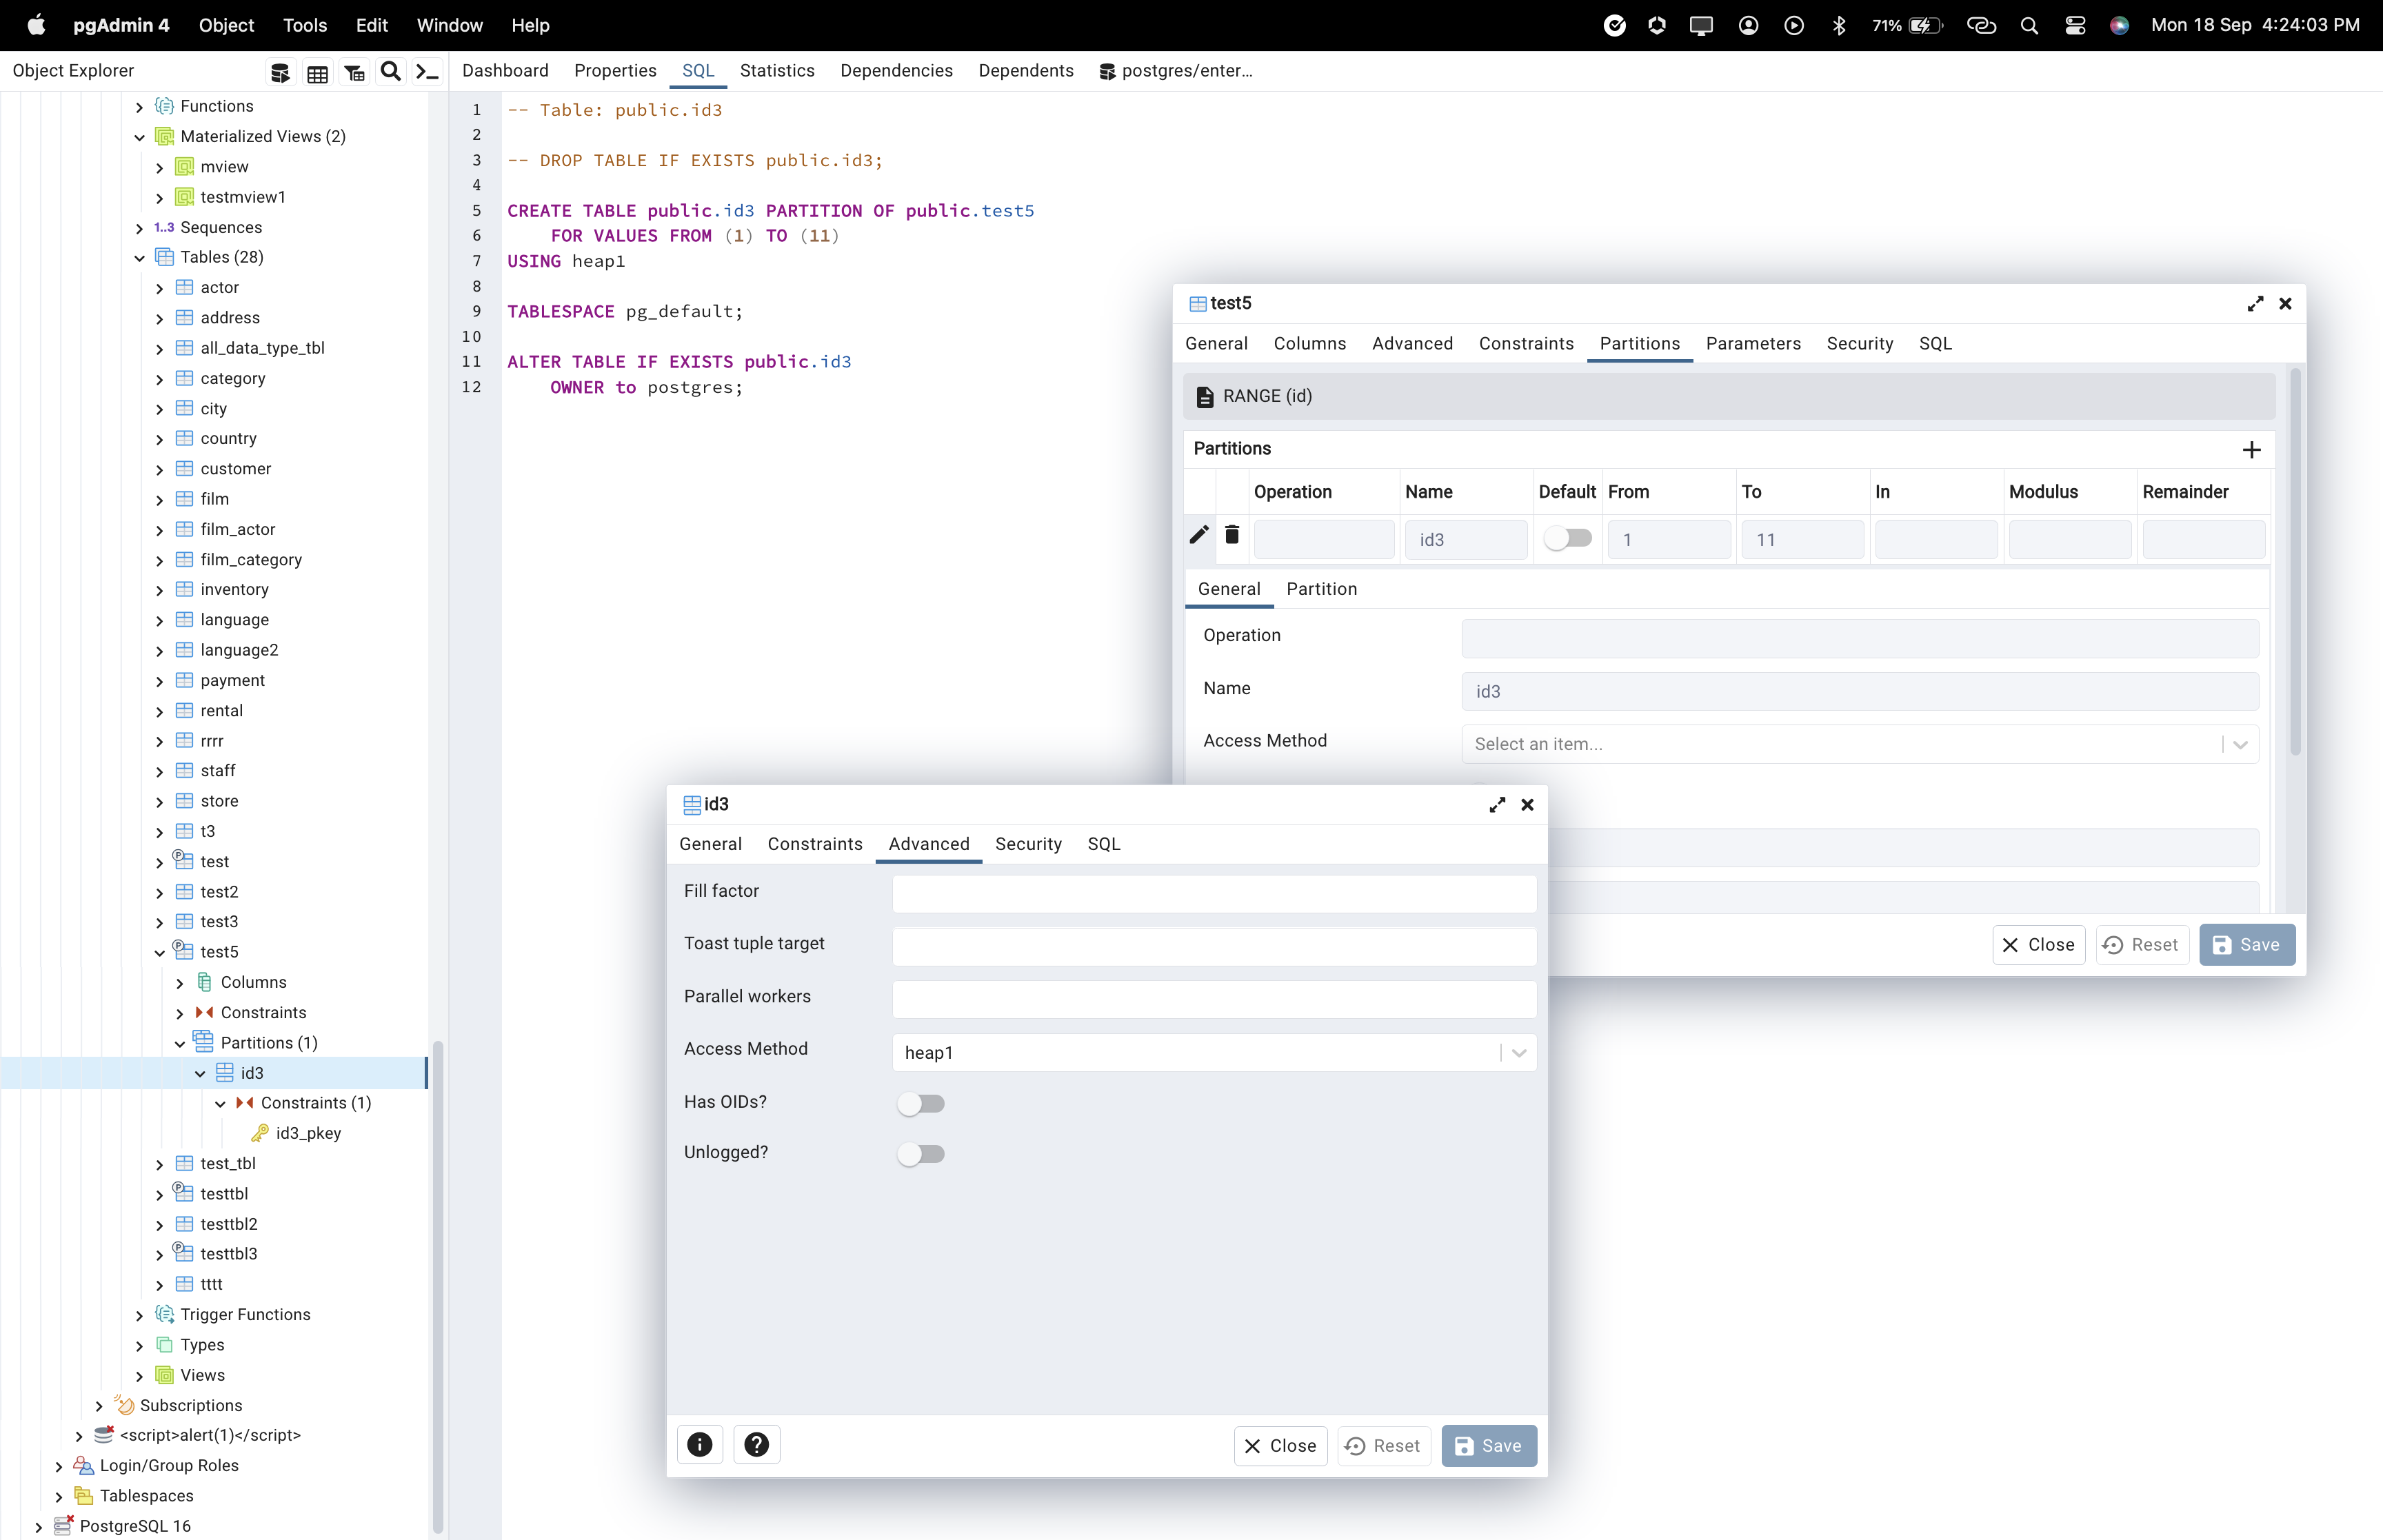
Task: Click the Fill factor input field
Action: pyautogui.click(x=1213, y=894)
